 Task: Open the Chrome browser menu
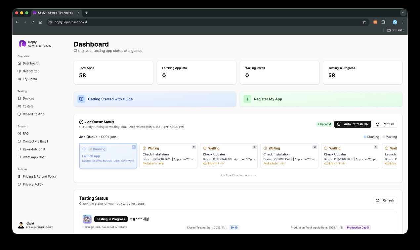(403, 22)
